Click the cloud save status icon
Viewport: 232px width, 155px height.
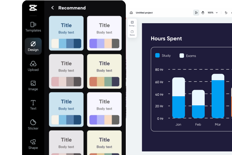(x=131, y=13)
